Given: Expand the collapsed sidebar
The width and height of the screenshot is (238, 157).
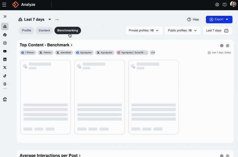Looking at the screenshot, I should [x=5, y=16].
